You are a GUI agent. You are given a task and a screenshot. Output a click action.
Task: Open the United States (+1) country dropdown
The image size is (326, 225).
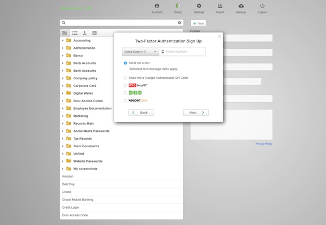click(141, 52)
